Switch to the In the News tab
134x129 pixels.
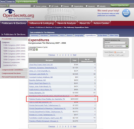point(103,35)
